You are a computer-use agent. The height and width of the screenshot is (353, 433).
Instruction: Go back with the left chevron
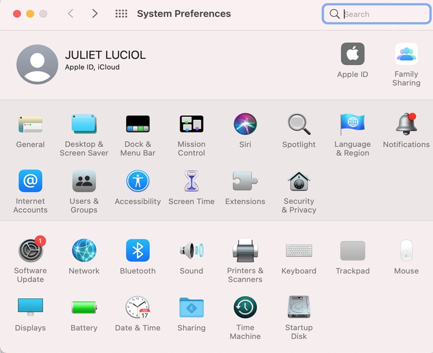[71, 14]
